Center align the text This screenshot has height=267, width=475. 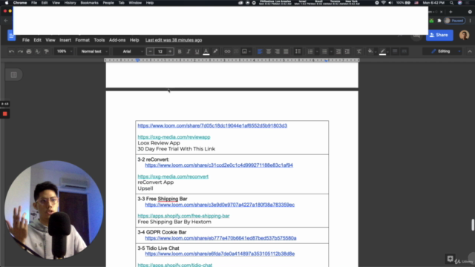269,51
